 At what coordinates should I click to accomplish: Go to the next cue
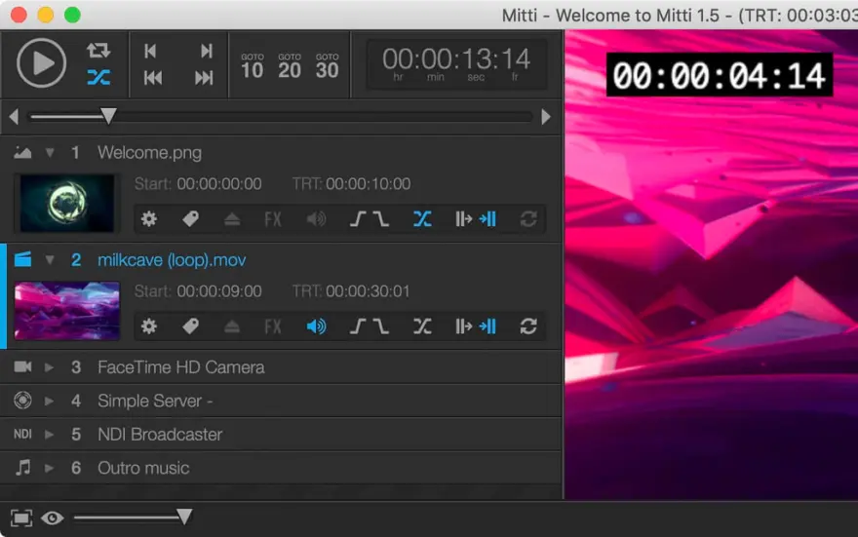tap(204, 78)
